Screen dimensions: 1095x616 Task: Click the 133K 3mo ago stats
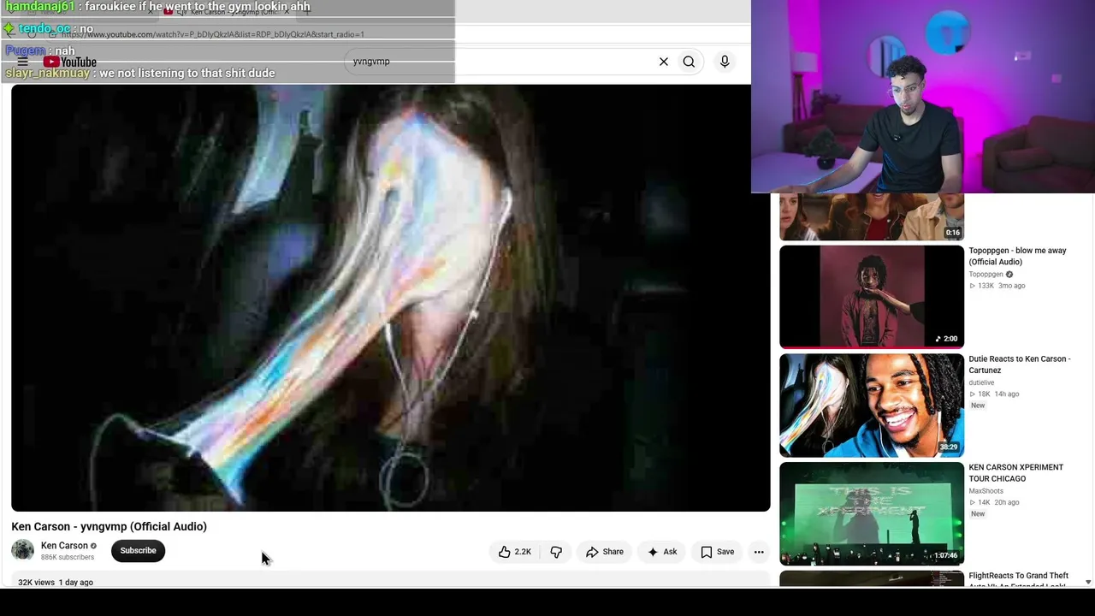coord(997,286)
